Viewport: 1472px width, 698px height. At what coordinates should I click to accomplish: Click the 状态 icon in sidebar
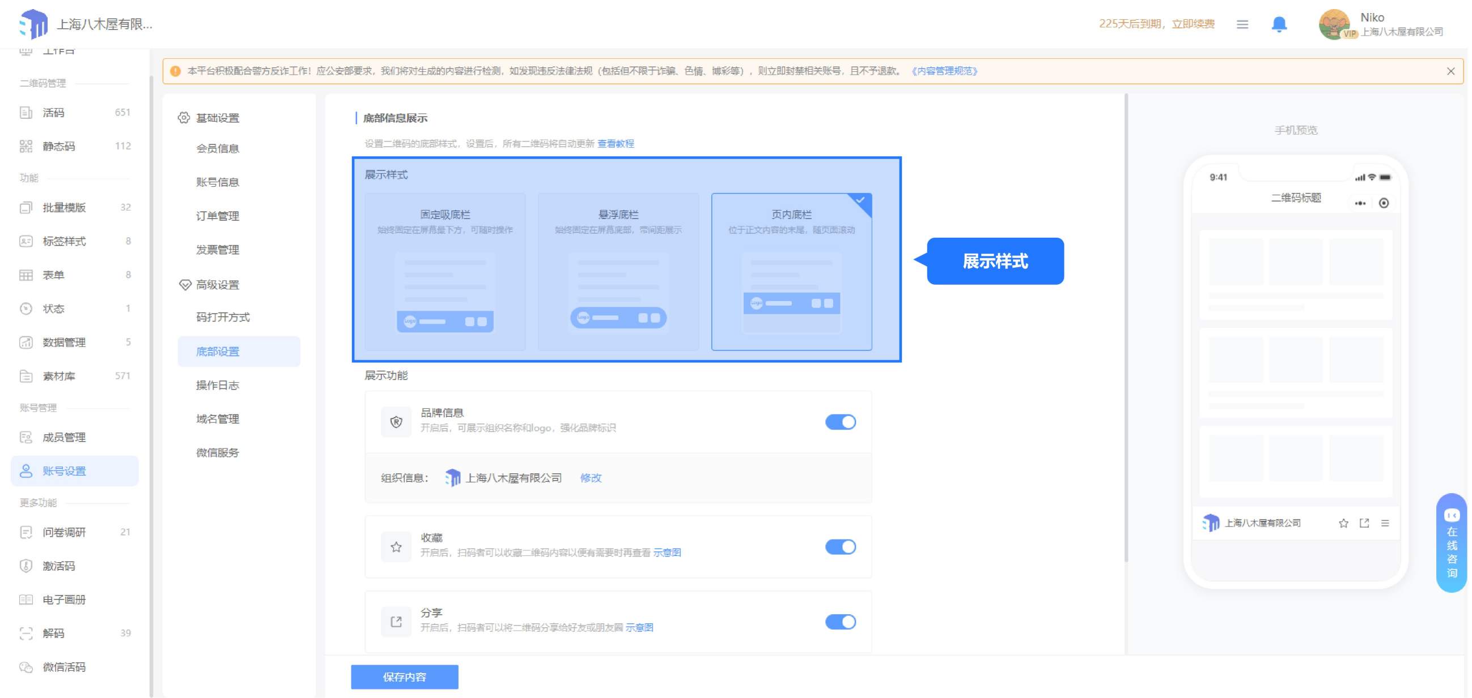click(26, 309)
